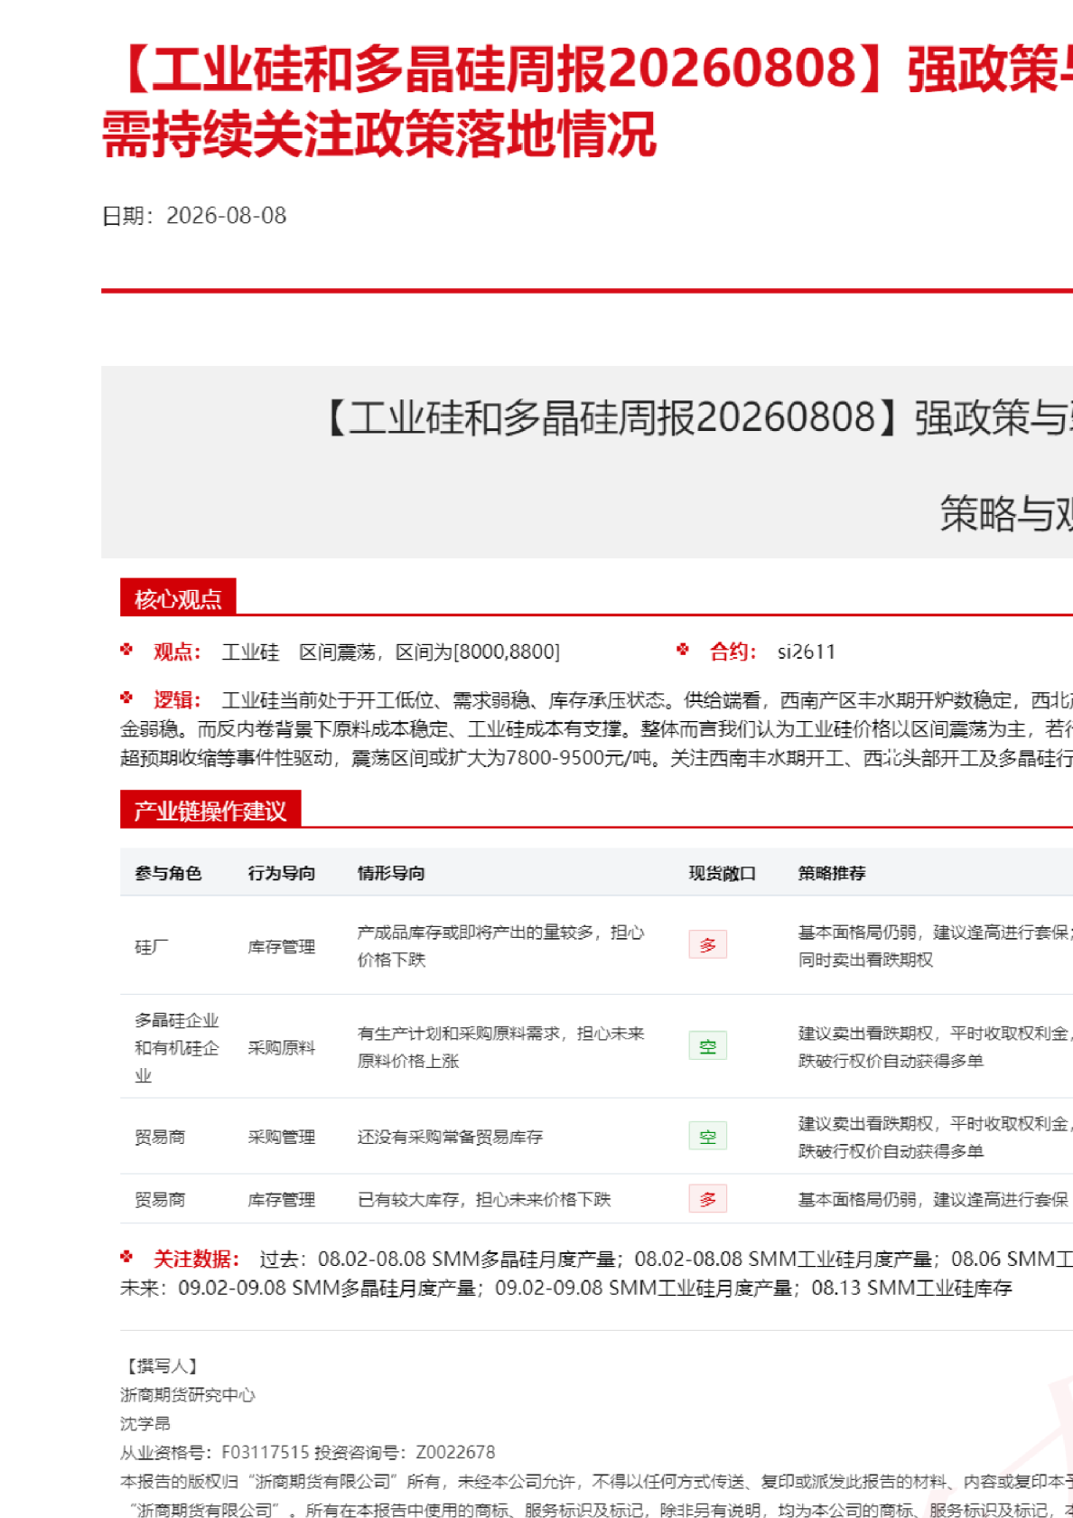Click 有生产计划和采购原料需求 cell
This screenshot has height=1518, width=1073.
pyautogui.click(x=501, y=1047)
